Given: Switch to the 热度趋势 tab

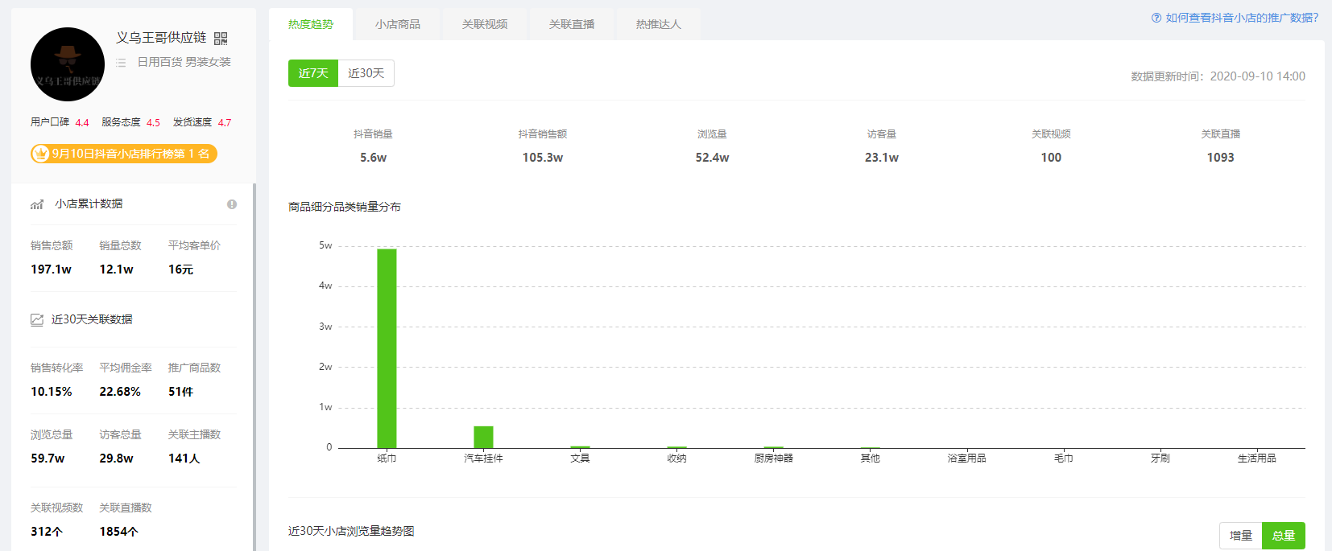Looking at the screenshot, I should tap(311, 24).
